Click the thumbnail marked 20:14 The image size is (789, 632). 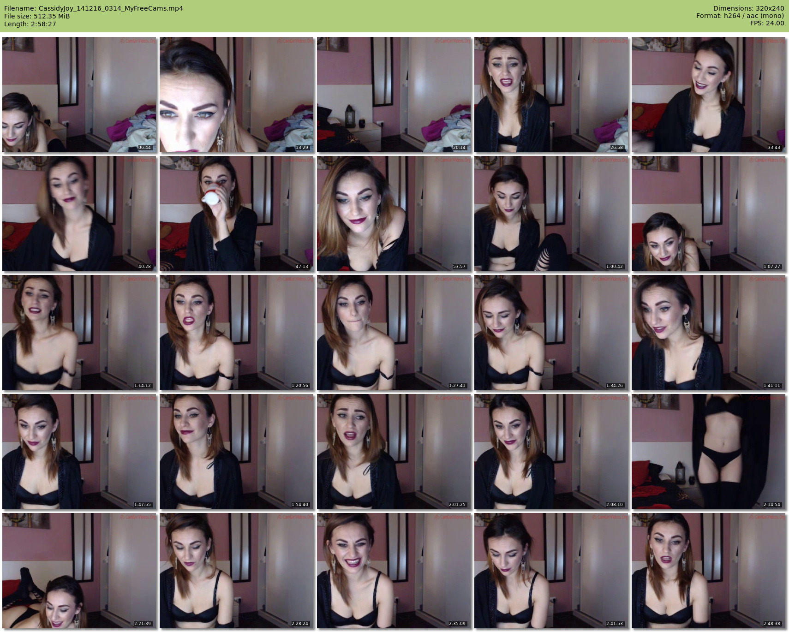pyautogui.click(x=394, y=95)
